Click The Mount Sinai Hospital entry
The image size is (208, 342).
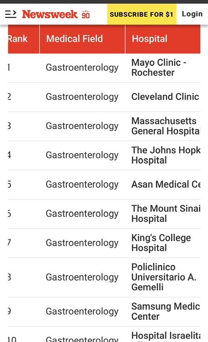[166, 213]
